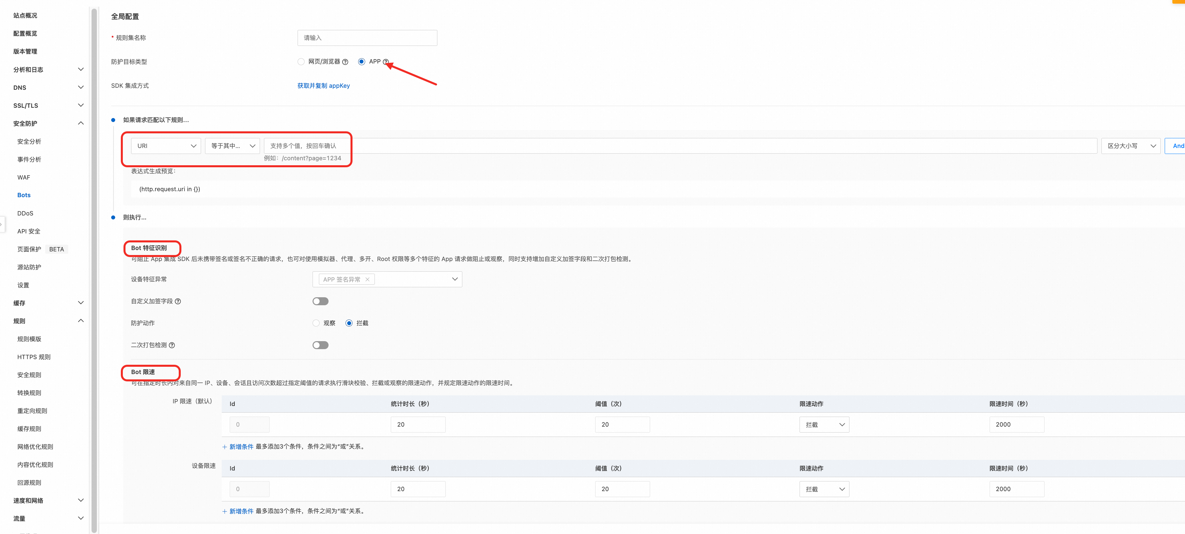Click help icon beside 自定义加签字段
Viewport: 1185px width, 534px height.
point(178,302)
